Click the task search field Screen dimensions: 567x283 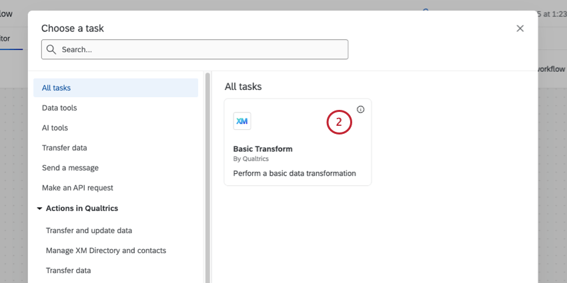200,49
